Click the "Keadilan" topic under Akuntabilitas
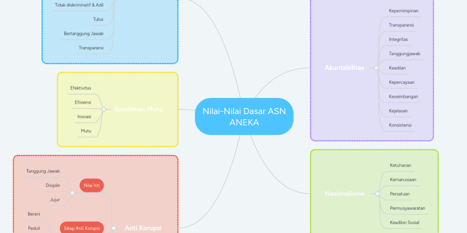Screen dimensions: 467x233 point(397,68)
